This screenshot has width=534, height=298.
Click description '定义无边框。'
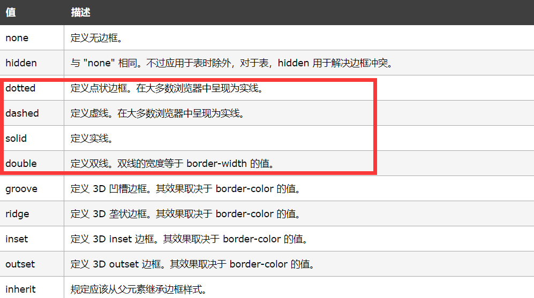tap(96, 38)
